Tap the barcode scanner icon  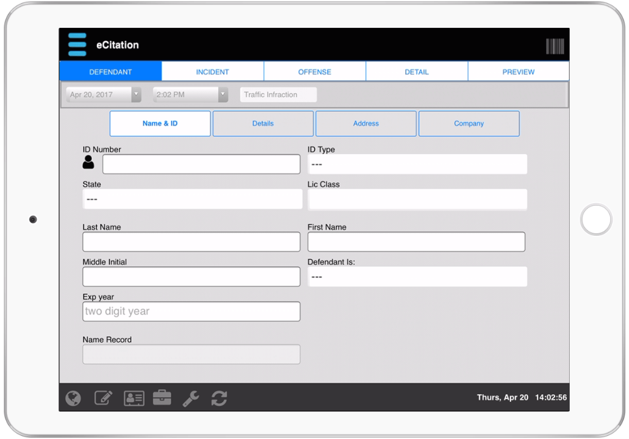point(555,46)
